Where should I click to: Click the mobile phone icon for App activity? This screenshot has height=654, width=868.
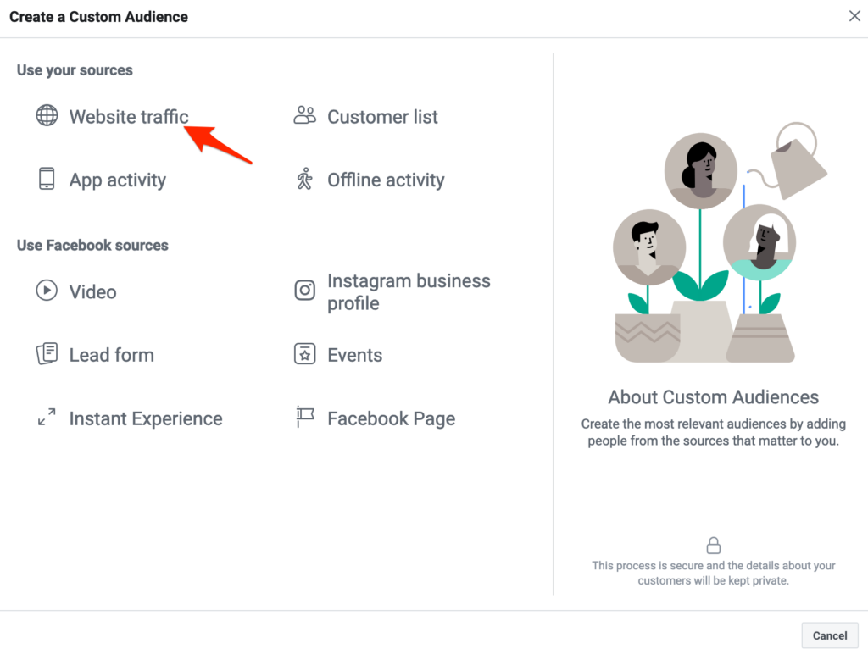click(x=47, y=179)
